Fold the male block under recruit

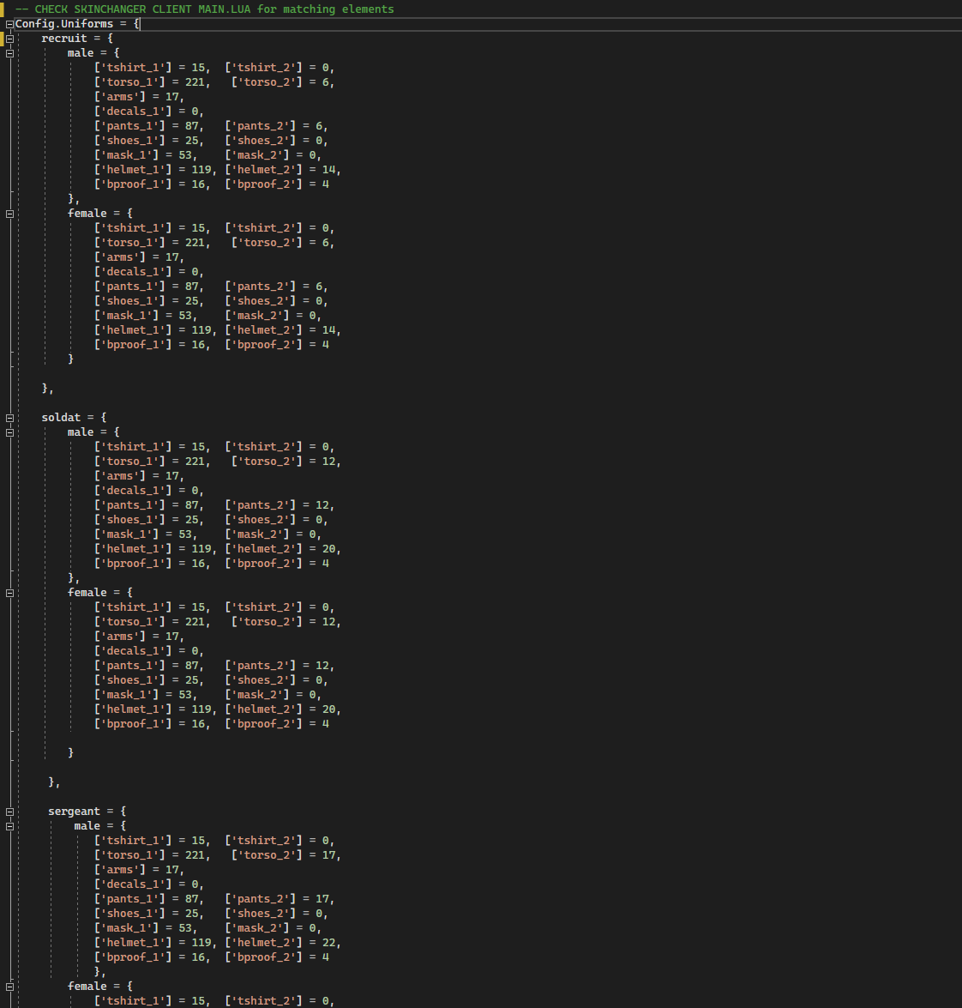[9, 53]
